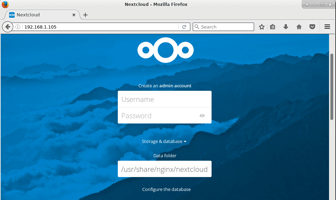Click the Data folder path field

point(164,169)
